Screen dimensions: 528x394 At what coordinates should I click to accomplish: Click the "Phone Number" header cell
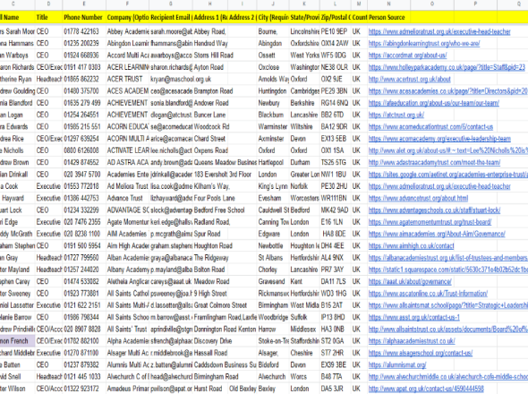point(84,18)
